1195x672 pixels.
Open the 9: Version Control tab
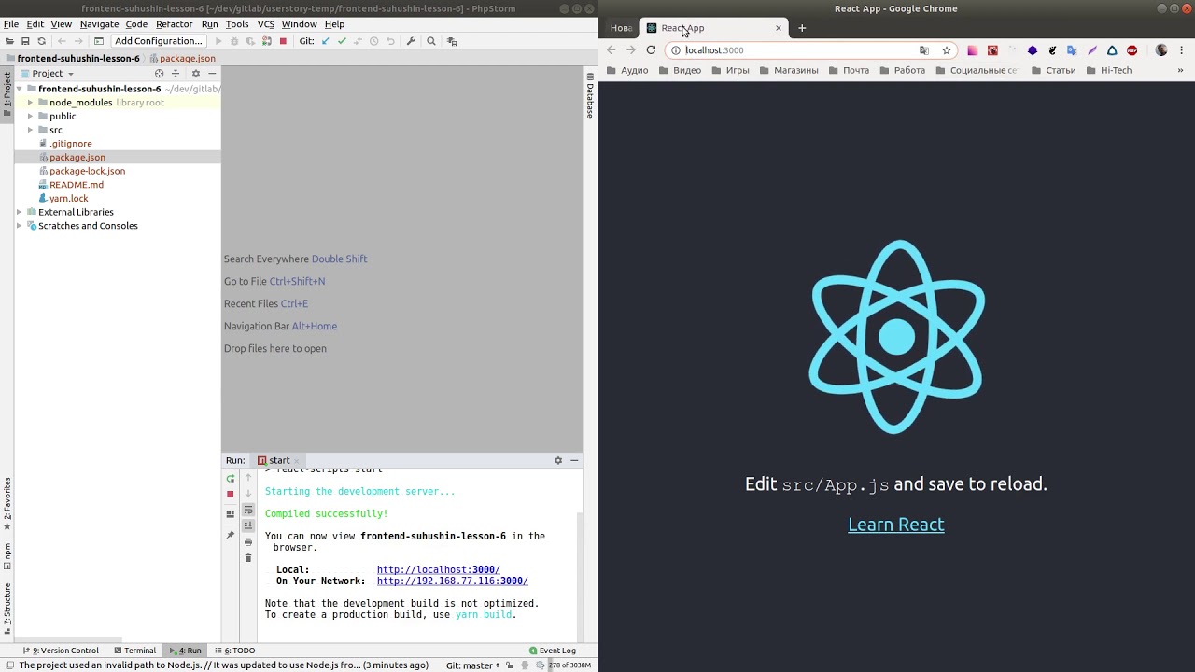pos(61,651)
